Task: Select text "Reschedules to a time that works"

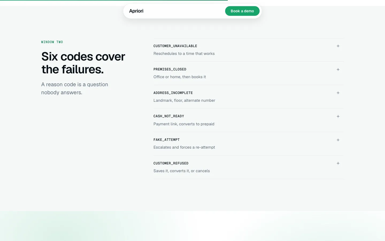Action: click(184, 54)
